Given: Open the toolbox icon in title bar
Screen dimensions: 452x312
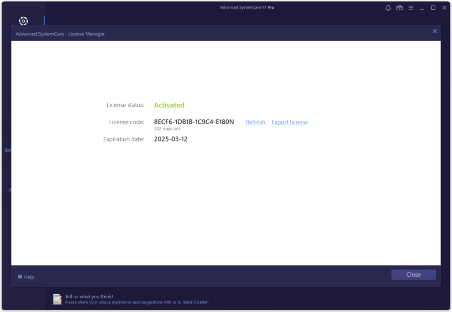Looking at the screenshot, I should click(399, 8).
